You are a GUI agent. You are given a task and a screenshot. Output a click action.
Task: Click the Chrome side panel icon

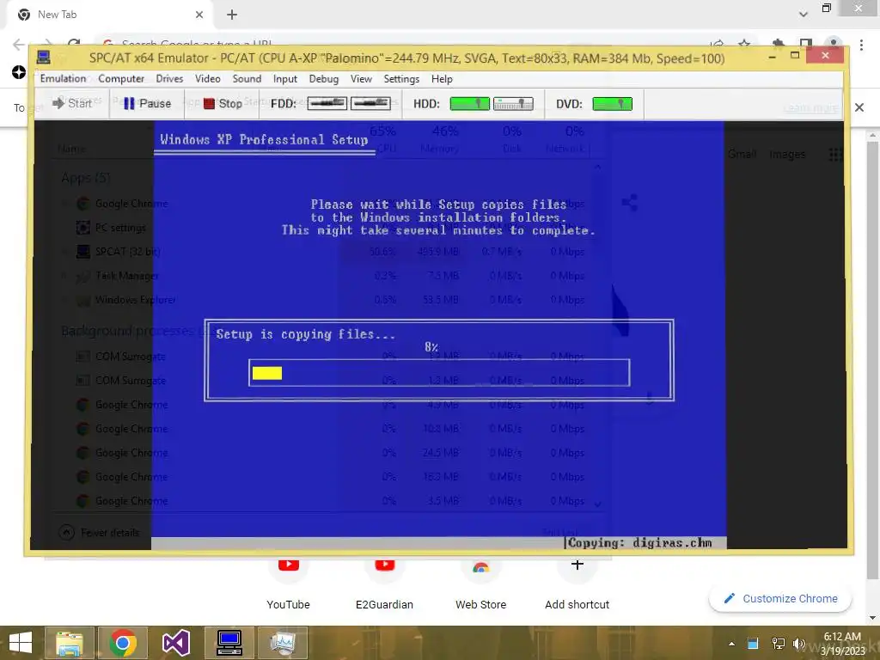point(806,44)
